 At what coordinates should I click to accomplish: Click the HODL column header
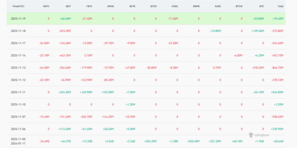coord(175,7)
